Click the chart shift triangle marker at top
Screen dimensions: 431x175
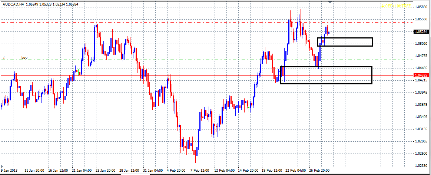[330, 2]
